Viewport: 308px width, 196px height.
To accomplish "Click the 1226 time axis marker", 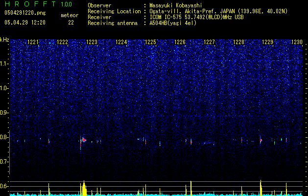I will click(x=180, y=42).
